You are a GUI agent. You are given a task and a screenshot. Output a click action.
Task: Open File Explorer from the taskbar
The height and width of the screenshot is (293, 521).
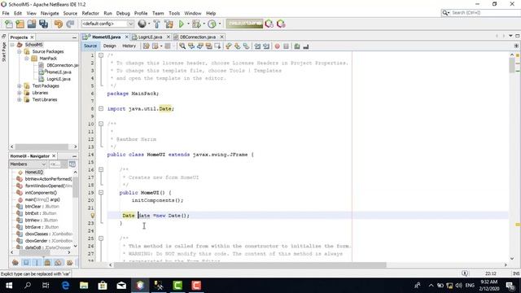[84, 286]
